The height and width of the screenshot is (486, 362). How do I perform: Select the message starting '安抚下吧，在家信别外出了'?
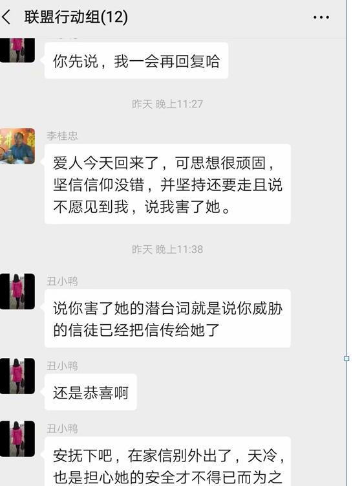167,461
